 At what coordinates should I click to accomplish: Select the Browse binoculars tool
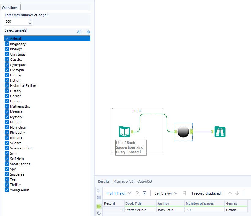(220, 132)
